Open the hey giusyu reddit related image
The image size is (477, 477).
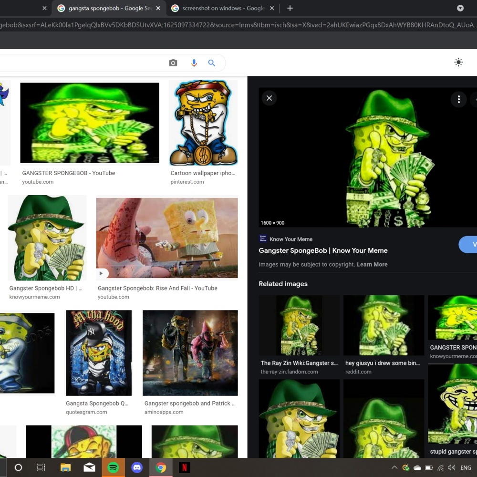384,325
